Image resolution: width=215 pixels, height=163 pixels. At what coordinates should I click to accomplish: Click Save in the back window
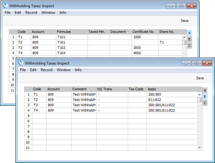pyautogui.click(x=185, y=21)
